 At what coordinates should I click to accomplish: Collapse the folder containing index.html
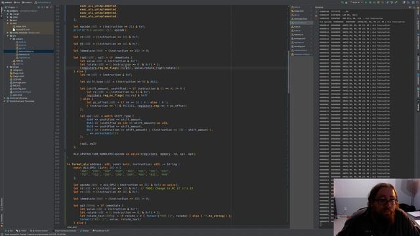click(x=8, y=24)
